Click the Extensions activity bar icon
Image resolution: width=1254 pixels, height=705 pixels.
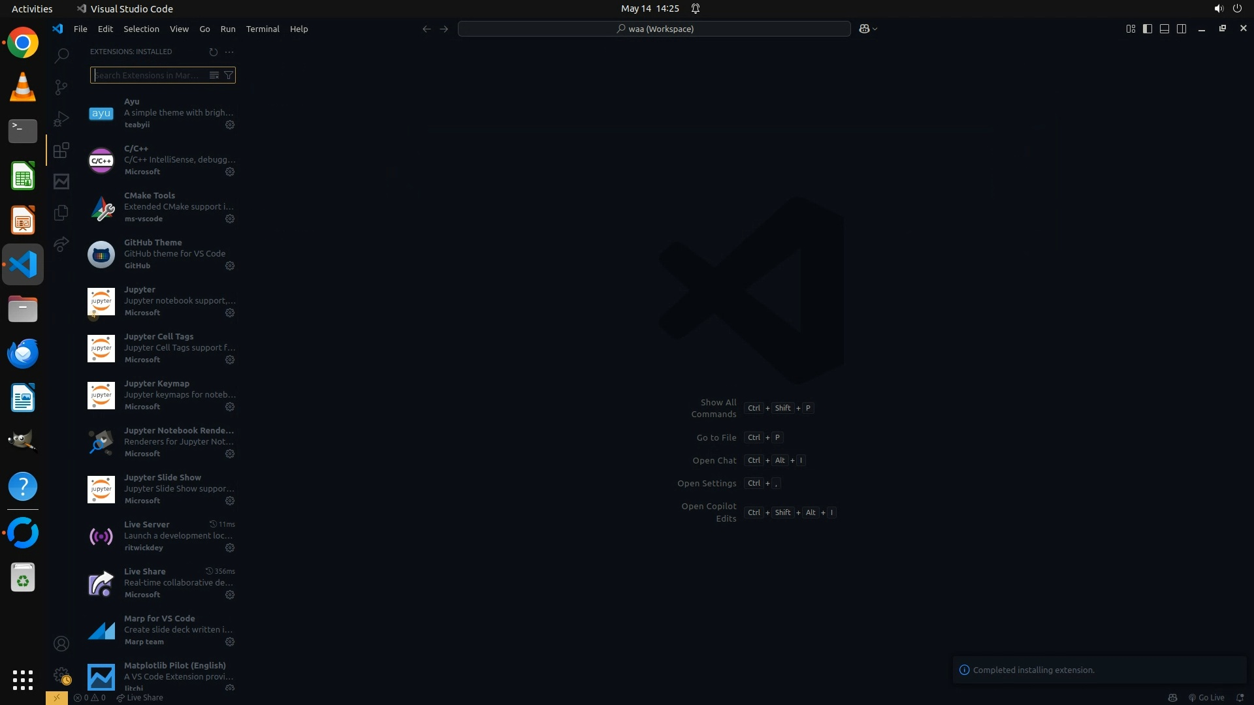pos(61,151)
